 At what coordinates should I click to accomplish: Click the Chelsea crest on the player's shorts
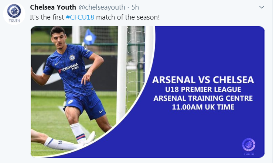(x=70, y=102)
